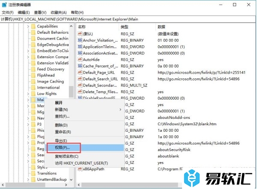Image resolution: width=257 pixels, height=189 pixels.
Task: Open the 编辑(E) menu
Action: 24,12
